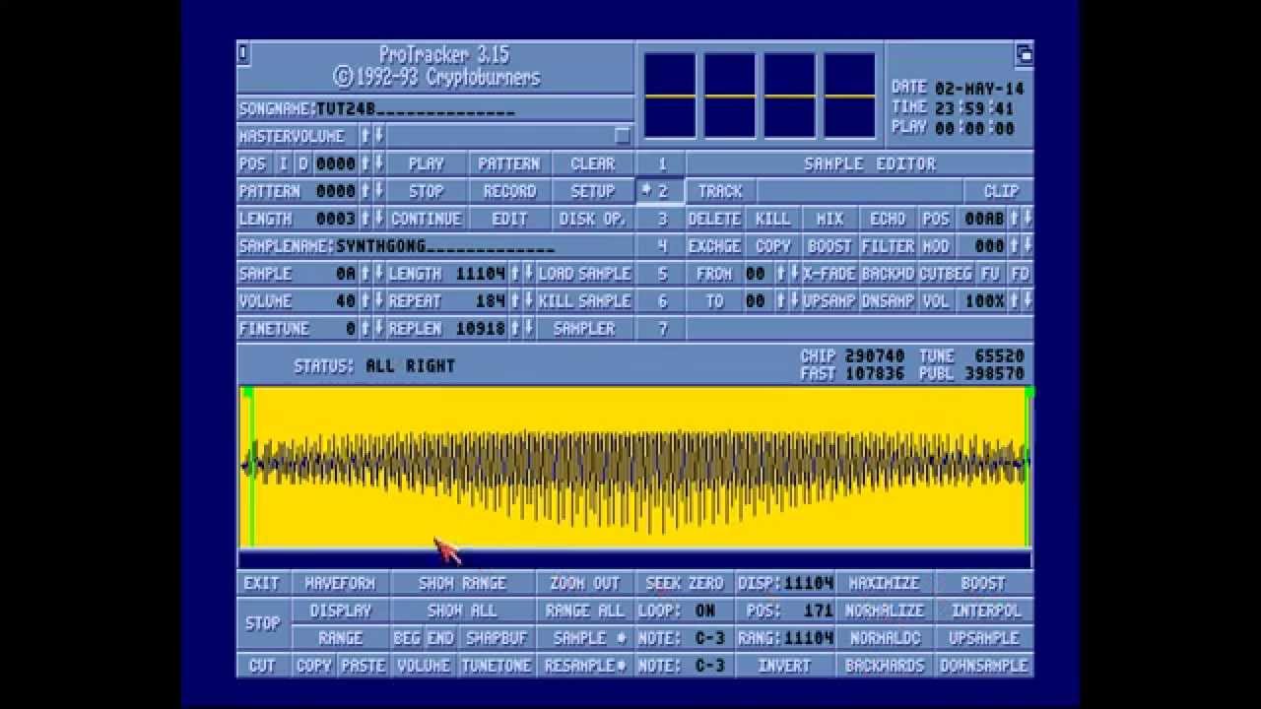
Task: Mute the second channel scope
Action: click(730, 96)
